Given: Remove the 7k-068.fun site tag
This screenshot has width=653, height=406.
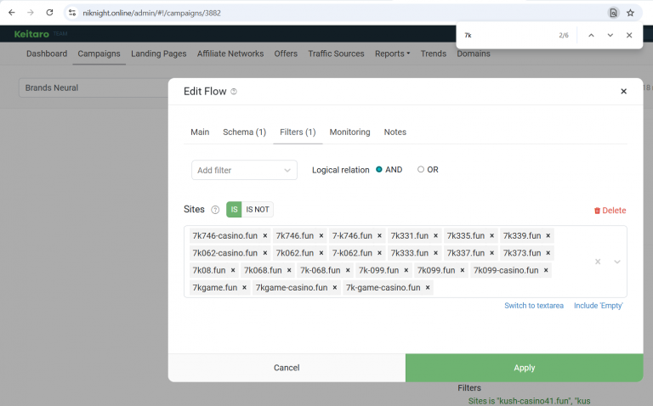Looking at the screenshot, I should coord(348,270).
